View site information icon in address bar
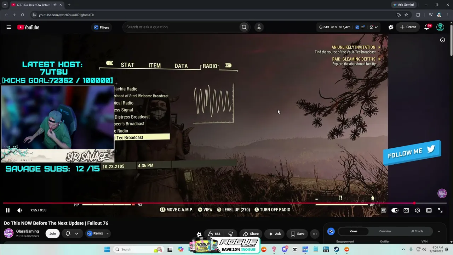The height and width of the screenshot is (255, 453). click(34, 15)
